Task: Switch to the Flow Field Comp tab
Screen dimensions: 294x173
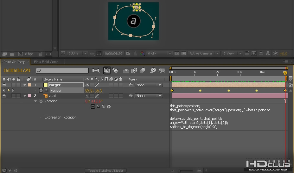Action: [x=46, y=62]
